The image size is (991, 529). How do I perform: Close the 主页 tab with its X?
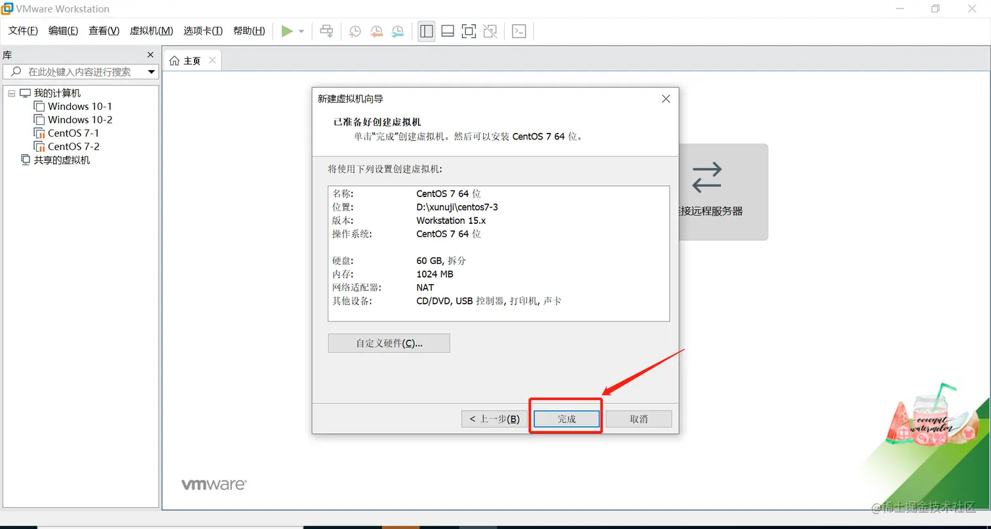[x=212, y=60]
